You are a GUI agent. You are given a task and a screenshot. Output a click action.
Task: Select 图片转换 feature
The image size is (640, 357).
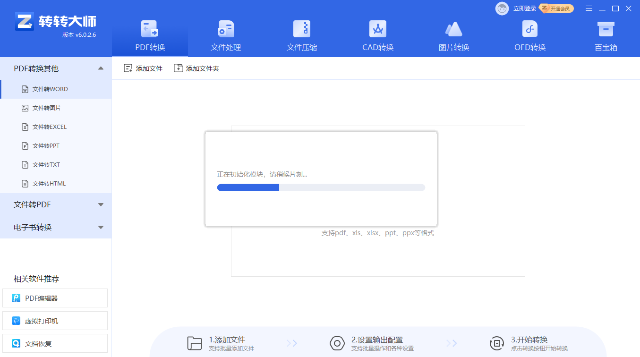pyautogui.click(x=453, y=35)
